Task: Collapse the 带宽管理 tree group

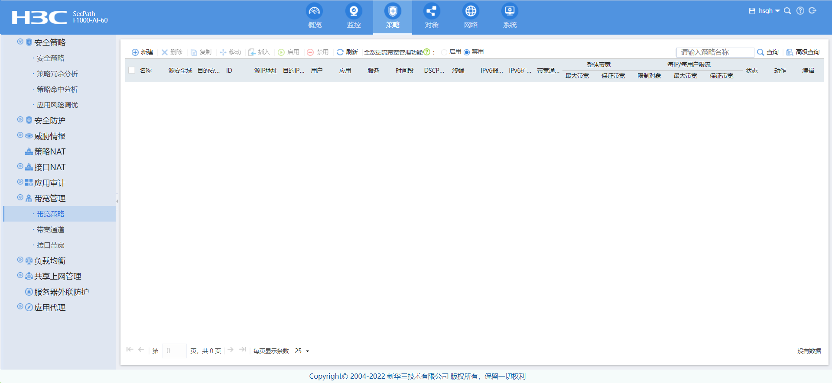Action: (x=20, y=197)
